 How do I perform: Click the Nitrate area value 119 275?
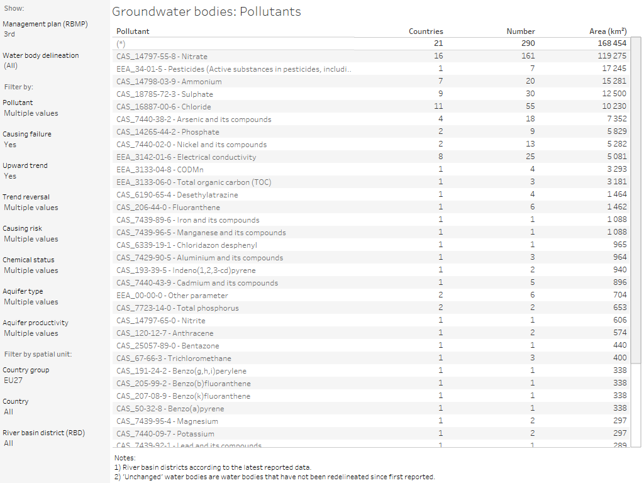click(612, 56)
